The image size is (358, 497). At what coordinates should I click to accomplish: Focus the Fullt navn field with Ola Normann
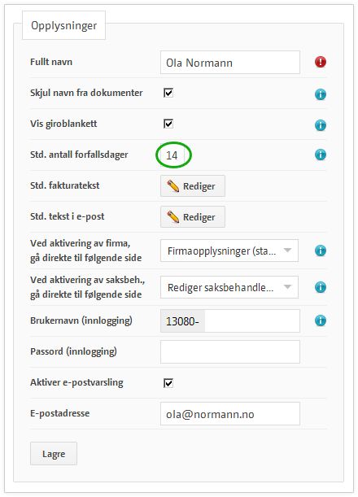coord(230,63)
